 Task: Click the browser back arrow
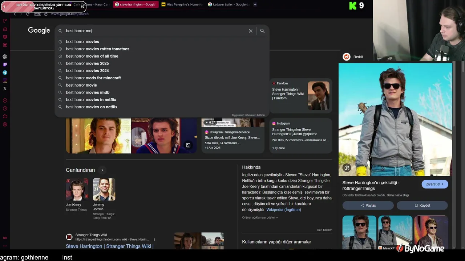click(15, 14)
